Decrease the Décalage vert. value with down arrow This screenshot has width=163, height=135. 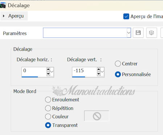click(x=99, y=74)
